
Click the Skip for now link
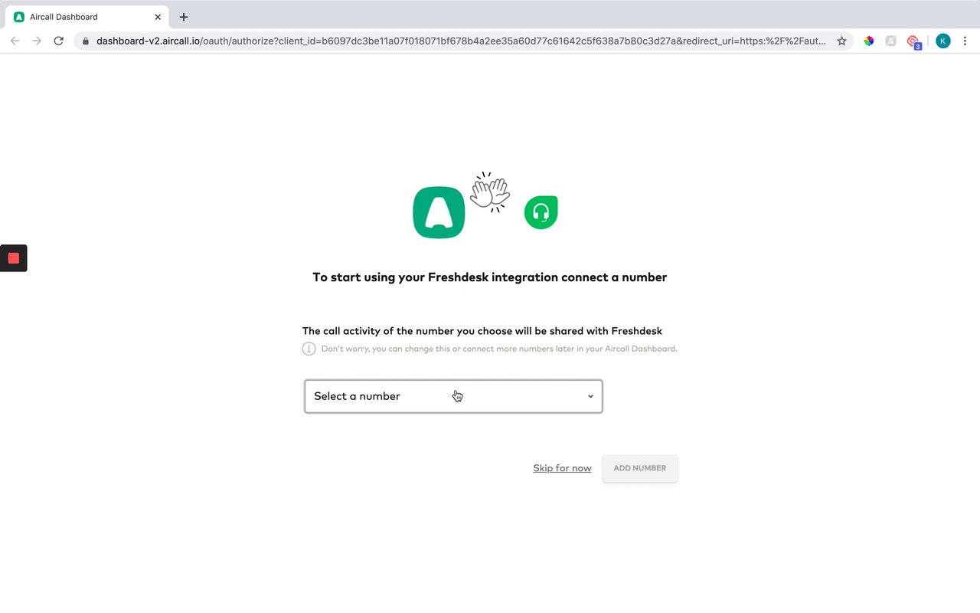562,468
